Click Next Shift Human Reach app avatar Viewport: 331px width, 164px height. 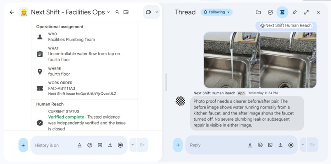click(180, 101)
